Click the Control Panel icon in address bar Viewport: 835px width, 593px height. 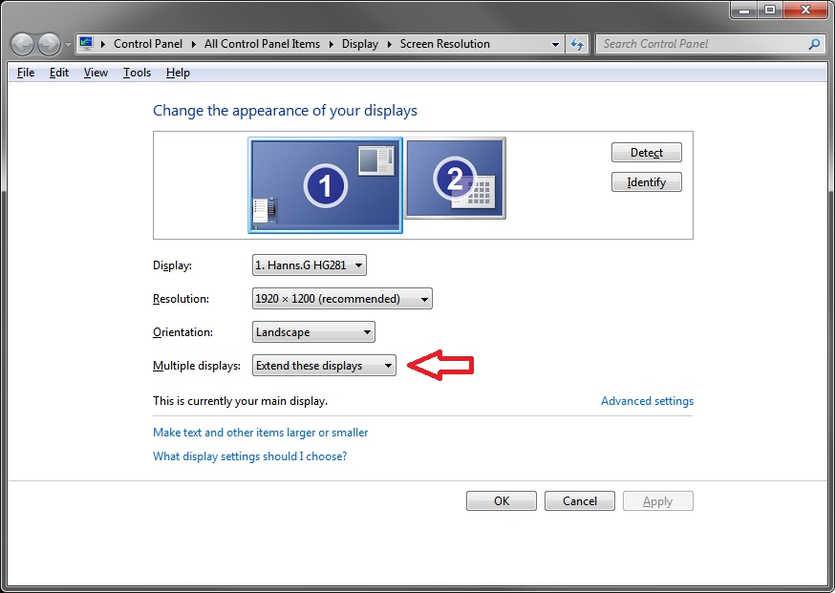(x=86, y=44)
